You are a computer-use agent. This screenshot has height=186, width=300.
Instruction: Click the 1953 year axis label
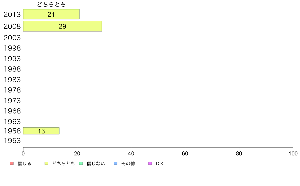point(12,141)
